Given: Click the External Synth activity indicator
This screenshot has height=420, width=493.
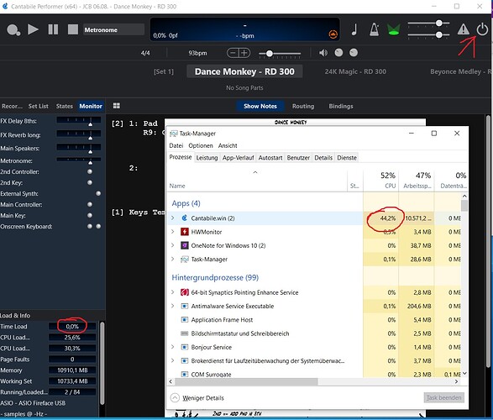Looking at the screenshot, I should point(98,194).
